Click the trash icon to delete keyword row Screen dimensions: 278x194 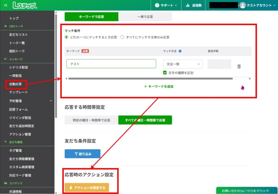pos(239,66)
